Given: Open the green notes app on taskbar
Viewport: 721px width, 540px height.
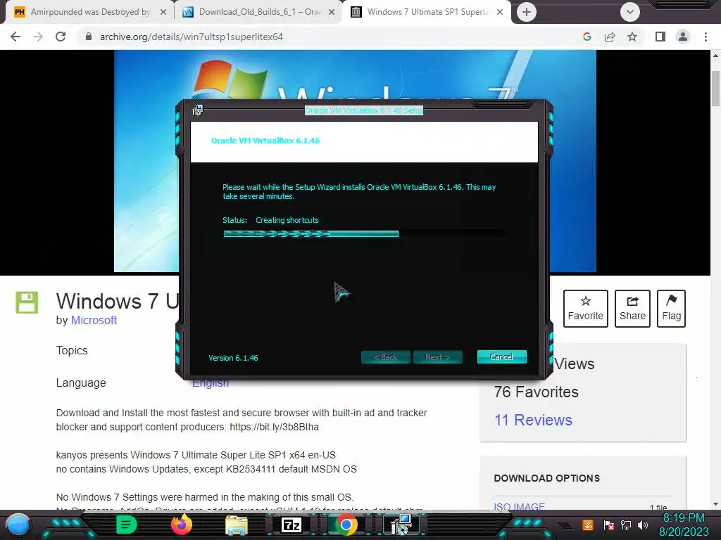Looking at the screenshot, I should click(126, 525).
